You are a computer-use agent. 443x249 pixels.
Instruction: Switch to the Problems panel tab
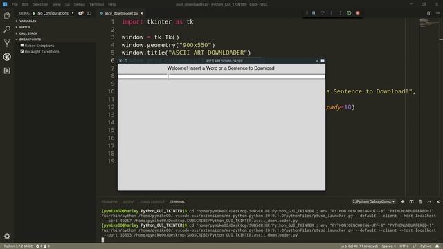coord(109,201)
